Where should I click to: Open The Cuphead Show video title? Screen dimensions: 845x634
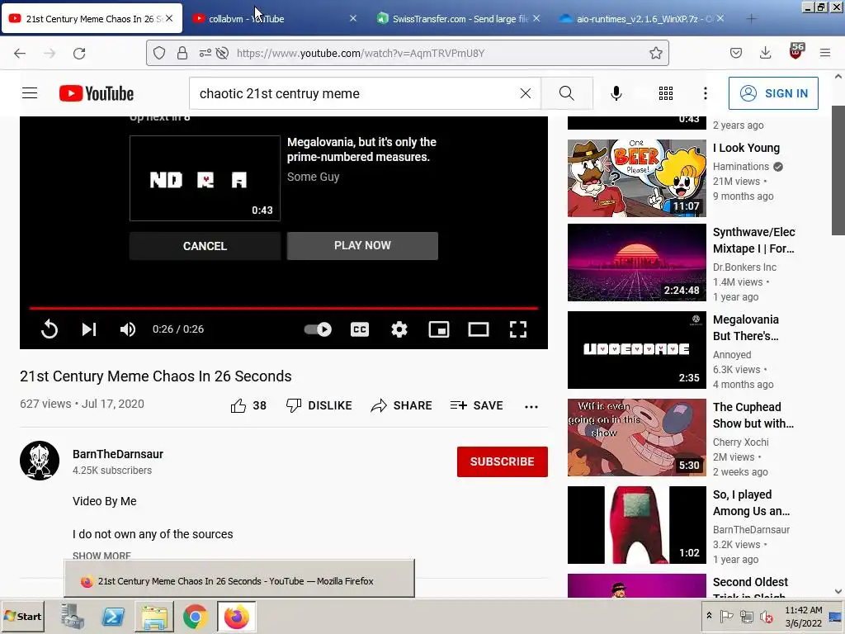click(x=753, y=415)
